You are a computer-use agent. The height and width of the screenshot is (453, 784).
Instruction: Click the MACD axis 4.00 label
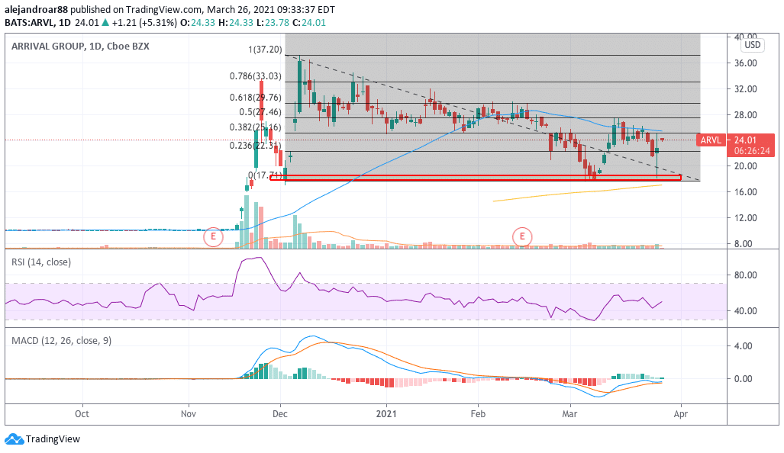point(744,345)
